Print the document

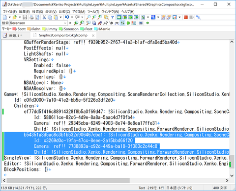(31, 17)
